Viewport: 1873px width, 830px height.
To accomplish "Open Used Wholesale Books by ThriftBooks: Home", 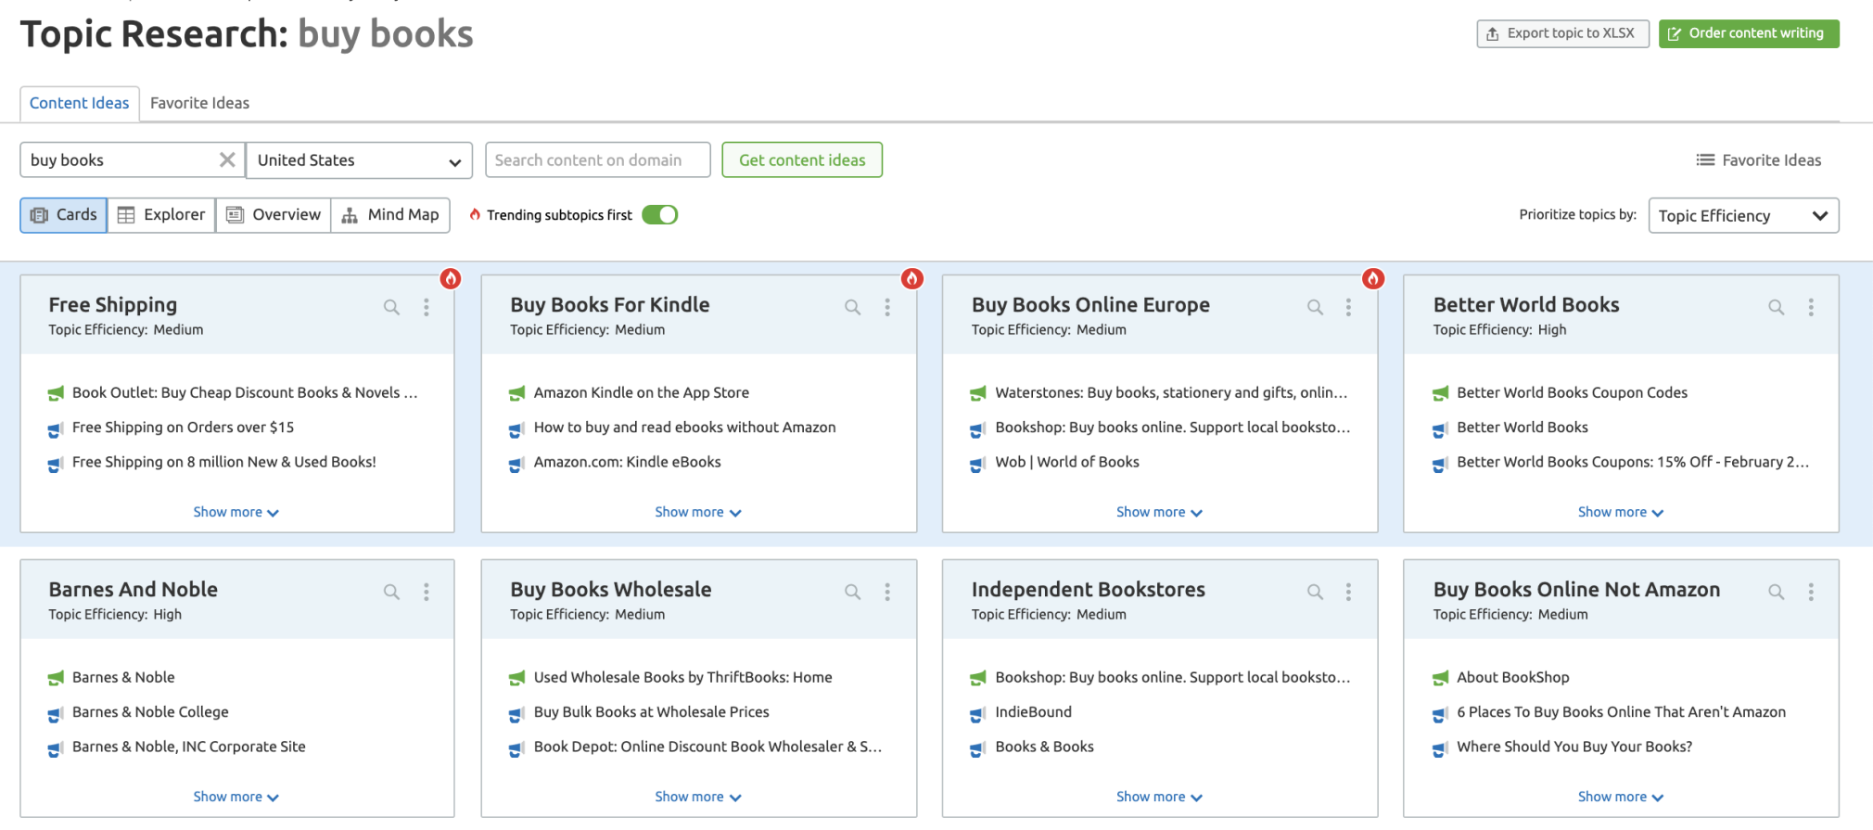I will [682, 678].
